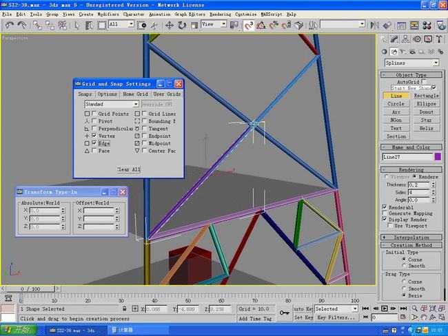Collapse the Rendering rollout
This screenshot has width=448, height=336.
[x=411, y=169]
